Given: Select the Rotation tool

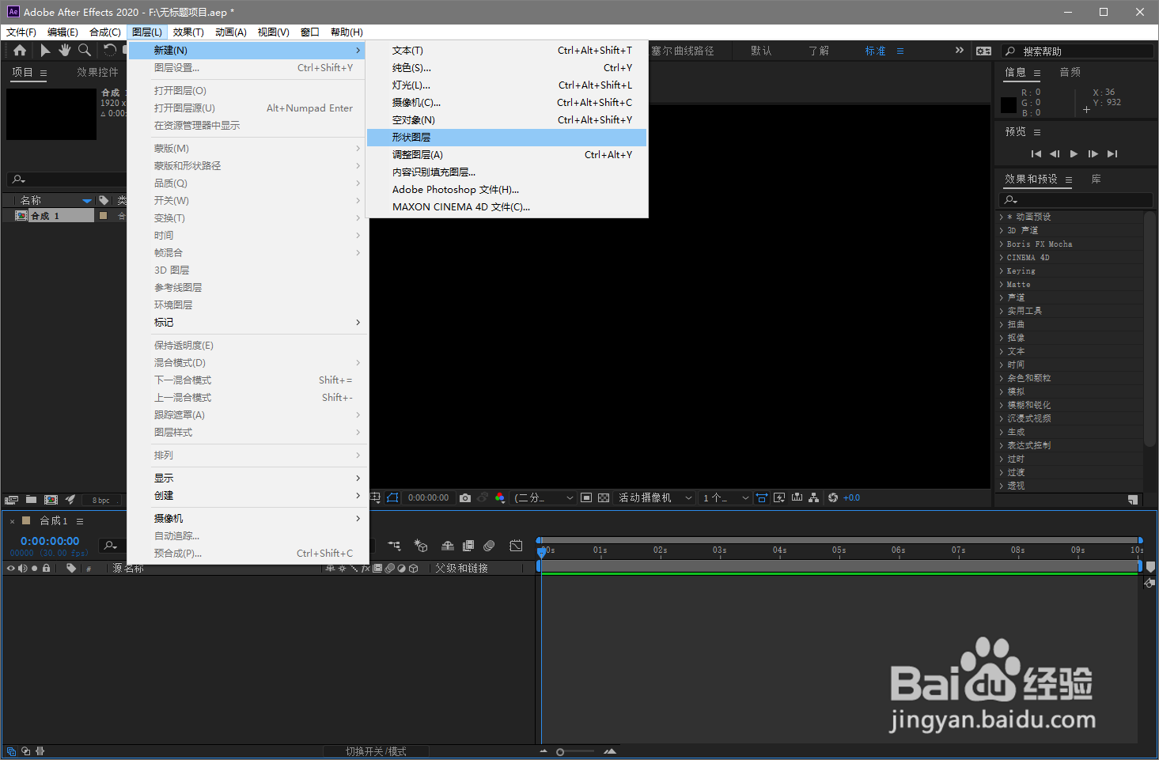Looking at the screenshot, I should [x=109, y=51].
